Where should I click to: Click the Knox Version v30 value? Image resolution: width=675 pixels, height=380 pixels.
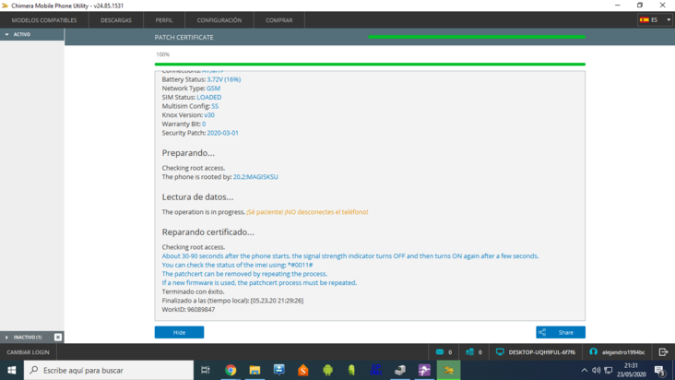point(209,115)
